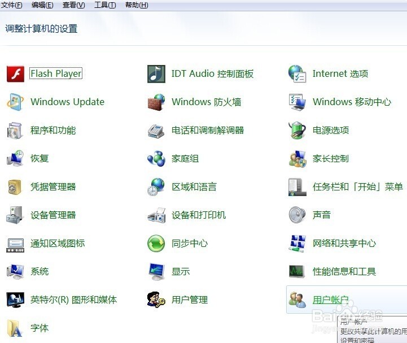
Task: Open the Flash Player icon
Action: (x=15, y=73)
